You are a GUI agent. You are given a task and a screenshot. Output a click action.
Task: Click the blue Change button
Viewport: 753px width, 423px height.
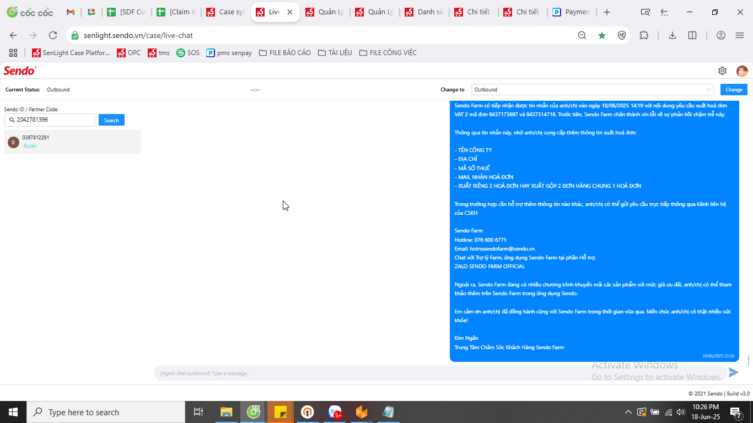[734, 89]
